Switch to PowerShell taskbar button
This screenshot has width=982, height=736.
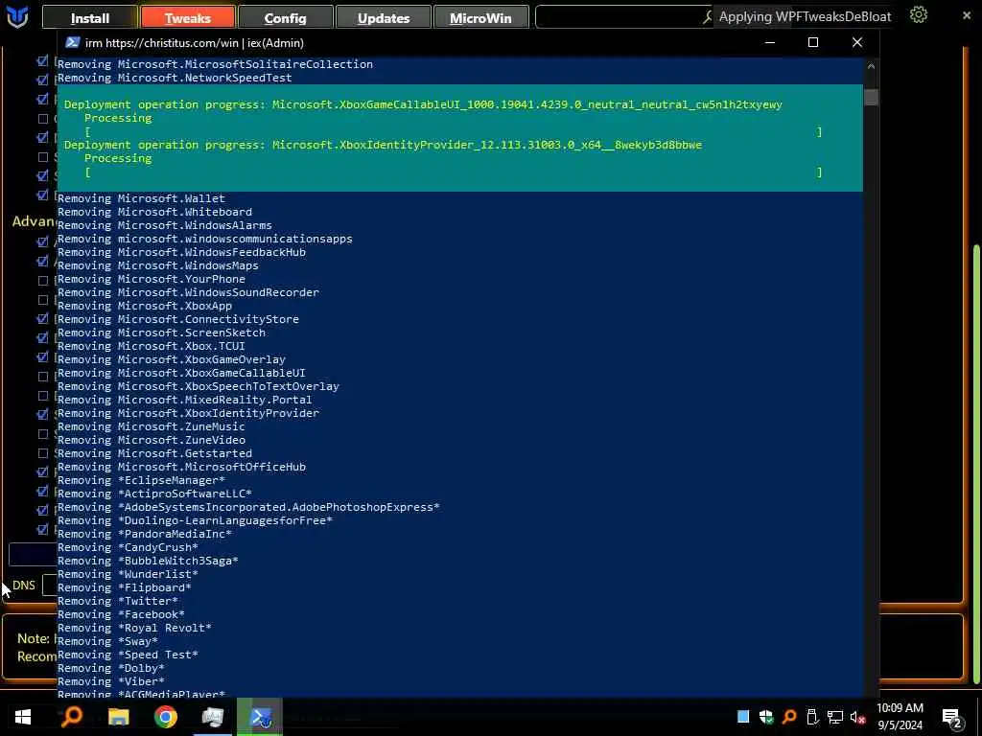tap(259, 717)
